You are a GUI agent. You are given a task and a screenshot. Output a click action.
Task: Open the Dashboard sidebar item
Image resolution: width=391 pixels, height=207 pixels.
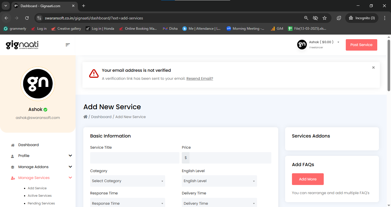[x=28, y=145]
